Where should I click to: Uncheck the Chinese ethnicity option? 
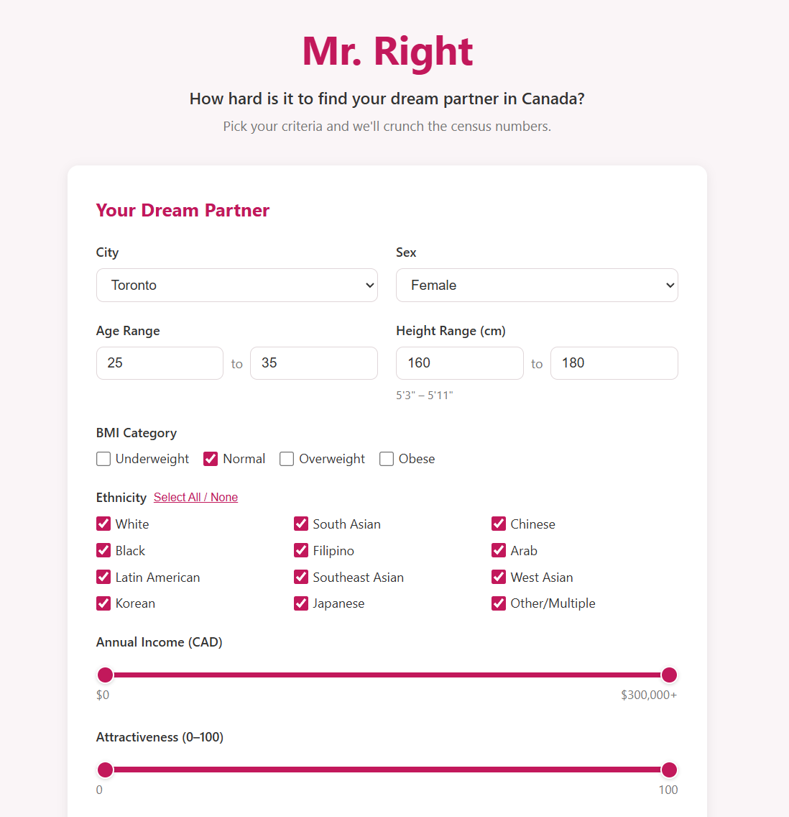[x=499, y=524]
